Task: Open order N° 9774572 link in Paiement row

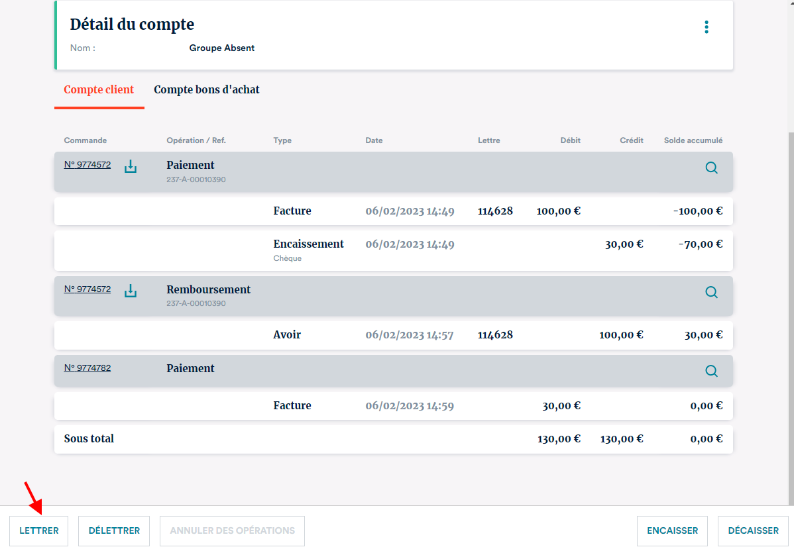Action: pos(87,165)
